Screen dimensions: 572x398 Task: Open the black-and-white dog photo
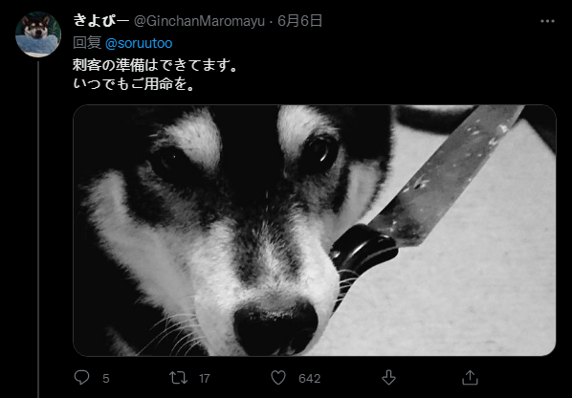pos(315,231)
